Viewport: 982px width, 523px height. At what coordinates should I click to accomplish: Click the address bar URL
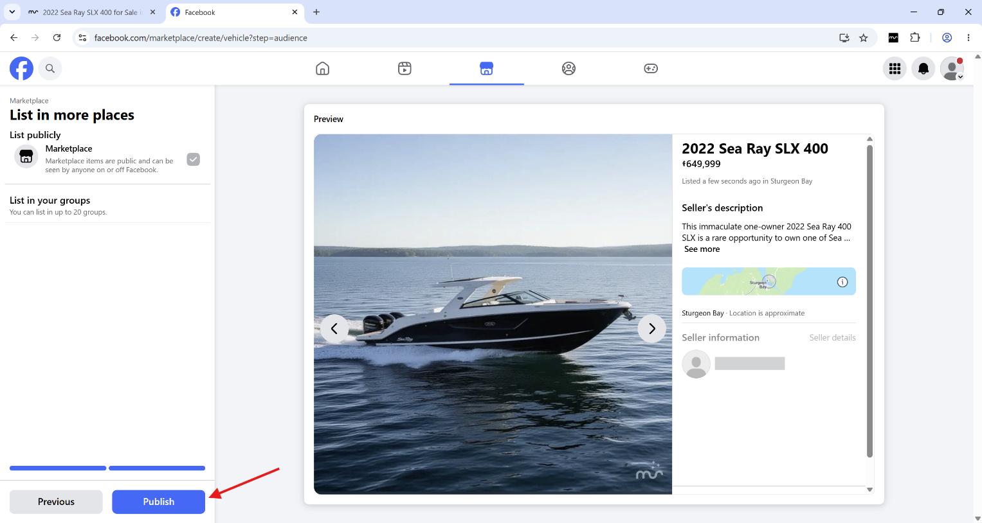(201, 38)
